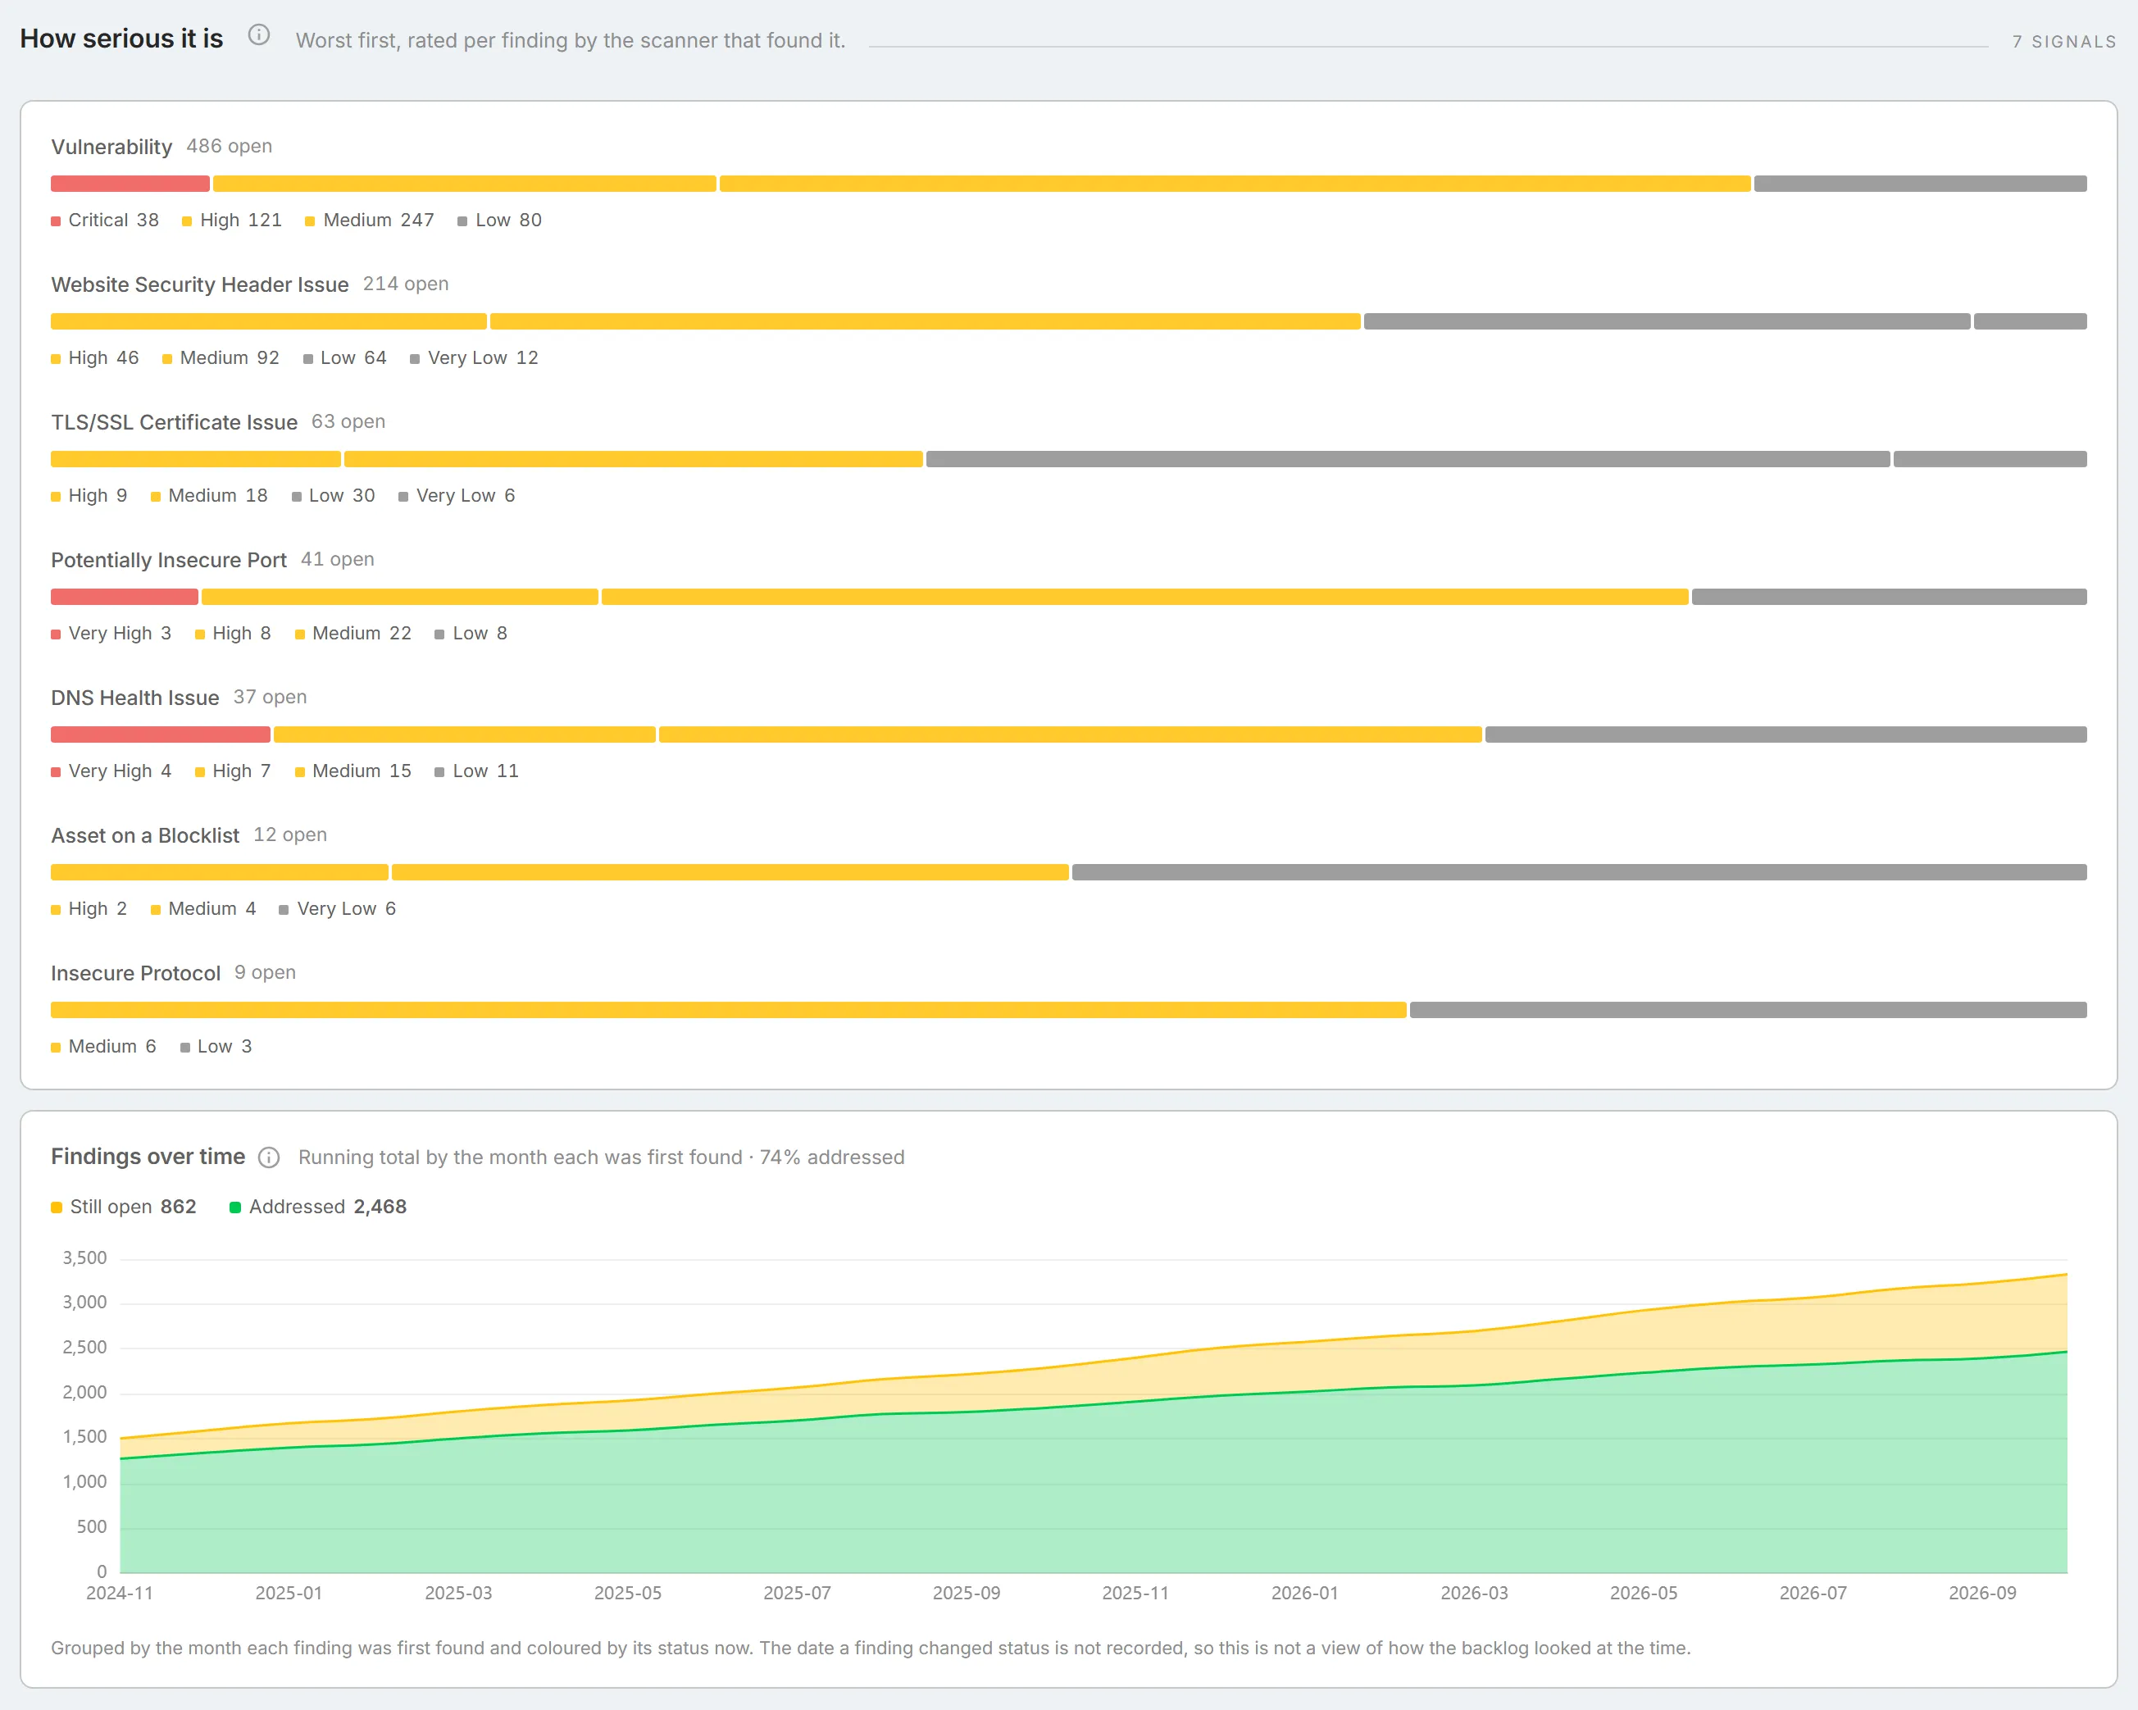This screenshot has height=1710, width=2138.
Task: Toggle the Still open 862 legend item
Action: [124, 1207]
